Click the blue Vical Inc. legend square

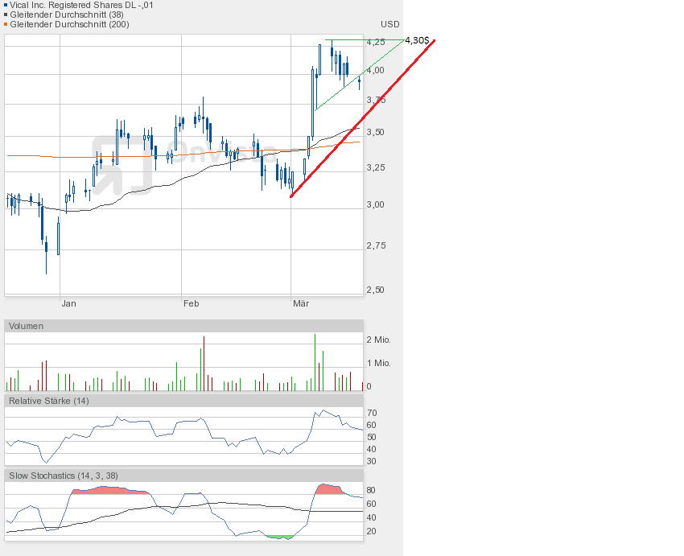(x=6, y=5)
